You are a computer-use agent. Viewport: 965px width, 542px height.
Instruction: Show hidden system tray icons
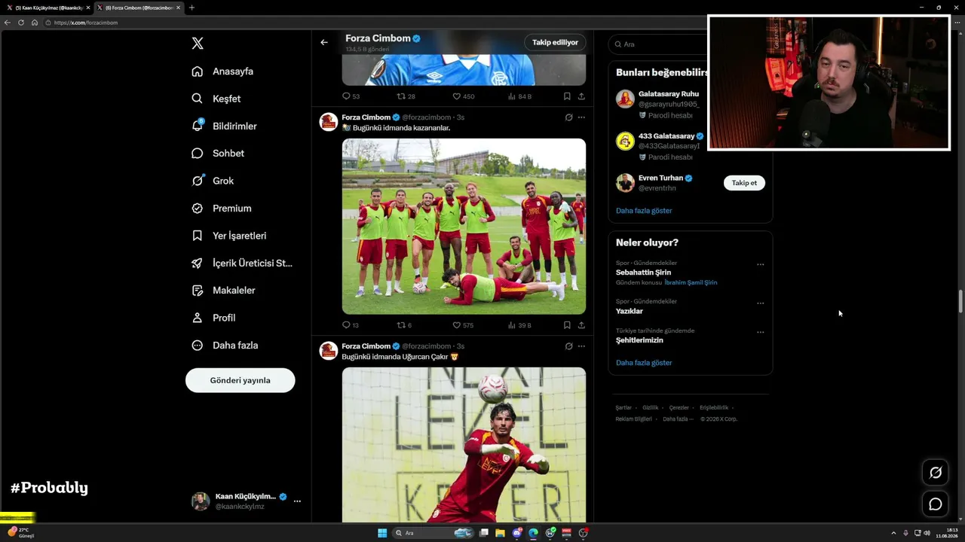893,533
